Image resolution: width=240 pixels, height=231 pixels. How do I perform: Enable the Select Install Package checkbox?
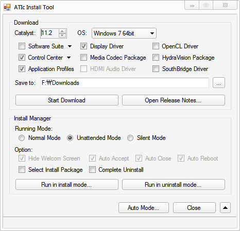coord(22,170)
